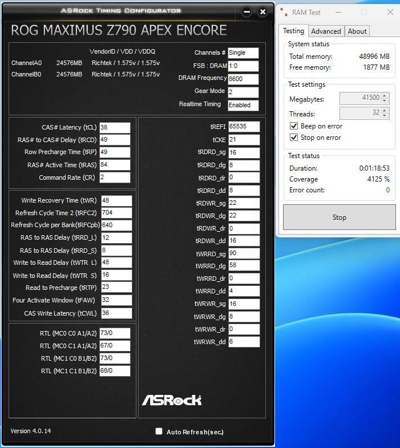The image size is (400, 448).
Task: Click the Error count value 0
Action: click(x=387, y=190)
